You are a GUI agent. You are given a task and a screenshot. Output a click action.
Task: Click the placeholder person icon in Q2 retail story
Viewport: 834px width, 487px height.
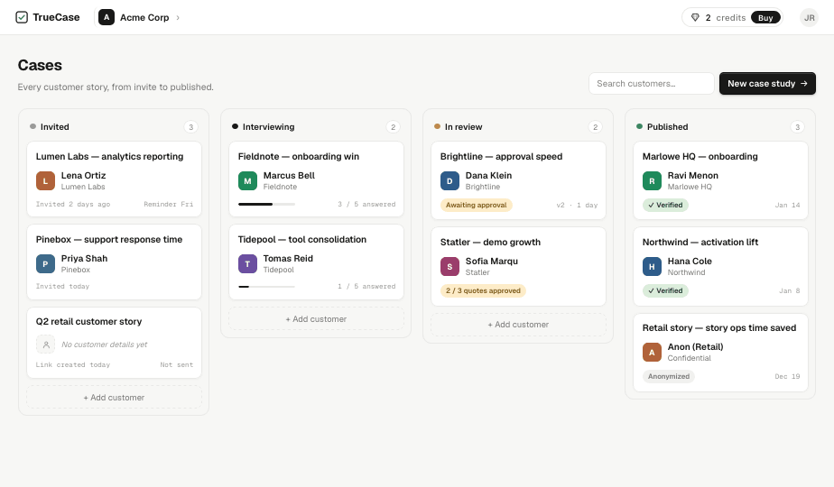[x=46, y=345]
